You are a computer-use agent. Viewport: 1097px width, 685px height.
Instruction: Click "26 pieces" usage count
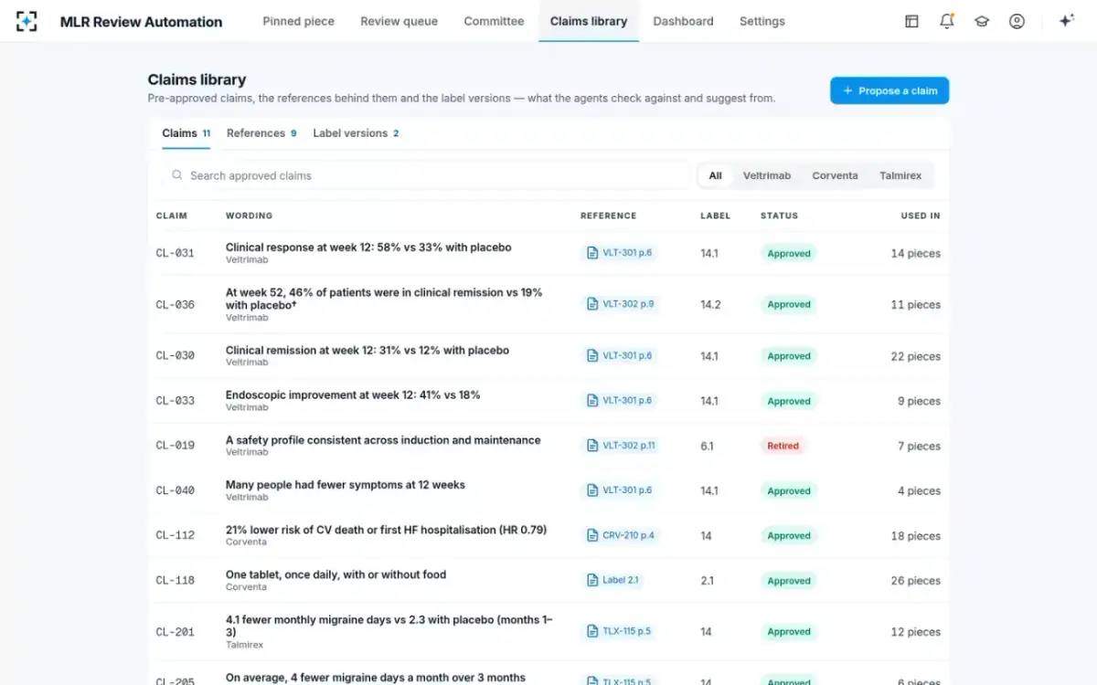tap(916, 580)
